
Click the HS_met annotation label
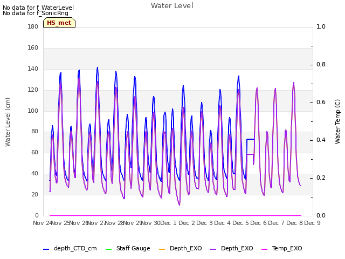(59, 23)
